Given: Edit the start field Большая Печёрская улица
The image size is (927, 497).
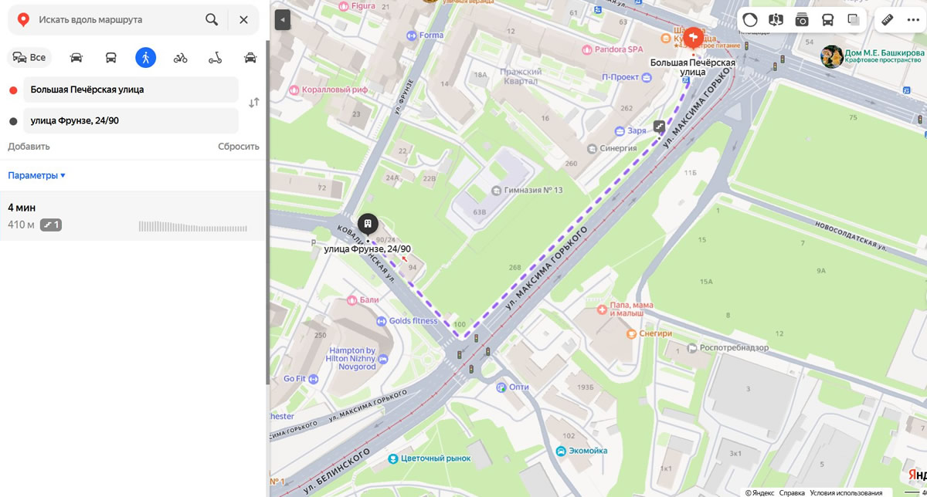Looking at the screenshot, I should (131, 90).
